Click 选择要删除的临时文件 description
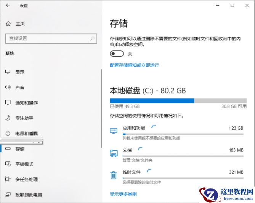Viewport: 255px width, 203px height. point(142,182)
